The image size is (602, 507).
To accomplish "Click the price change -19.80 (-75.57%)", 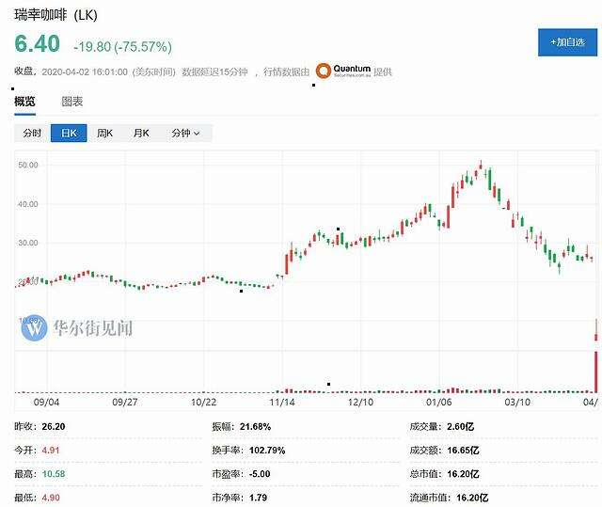I will point(123,47).
